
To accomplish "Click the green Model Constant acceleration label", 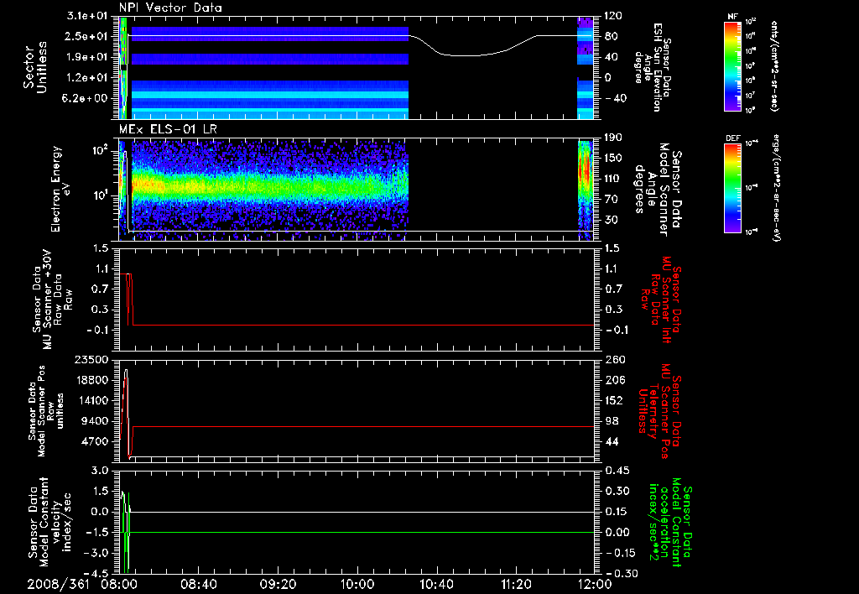I will [669, 524].
